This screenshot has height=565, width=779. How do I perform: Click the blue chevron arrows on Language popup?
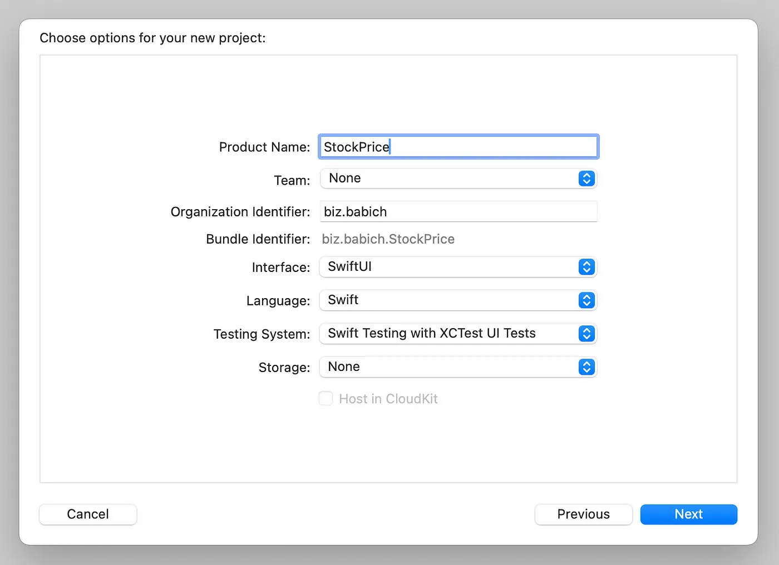click(x=586, y=300)
